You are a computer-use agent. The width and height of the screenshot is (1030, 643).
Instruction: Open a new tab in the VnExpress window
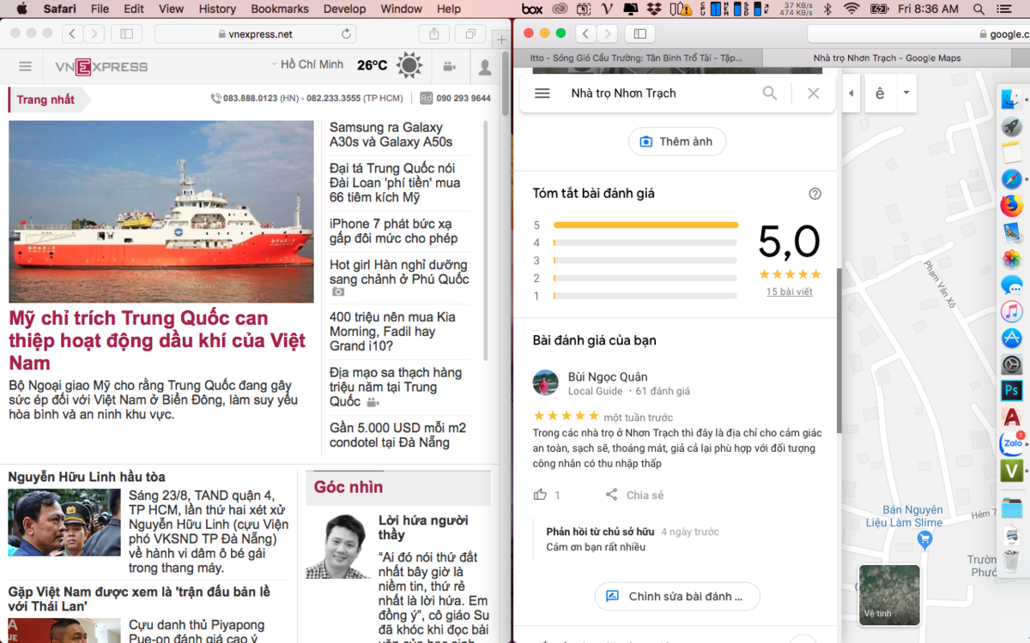tap(502, 40)
